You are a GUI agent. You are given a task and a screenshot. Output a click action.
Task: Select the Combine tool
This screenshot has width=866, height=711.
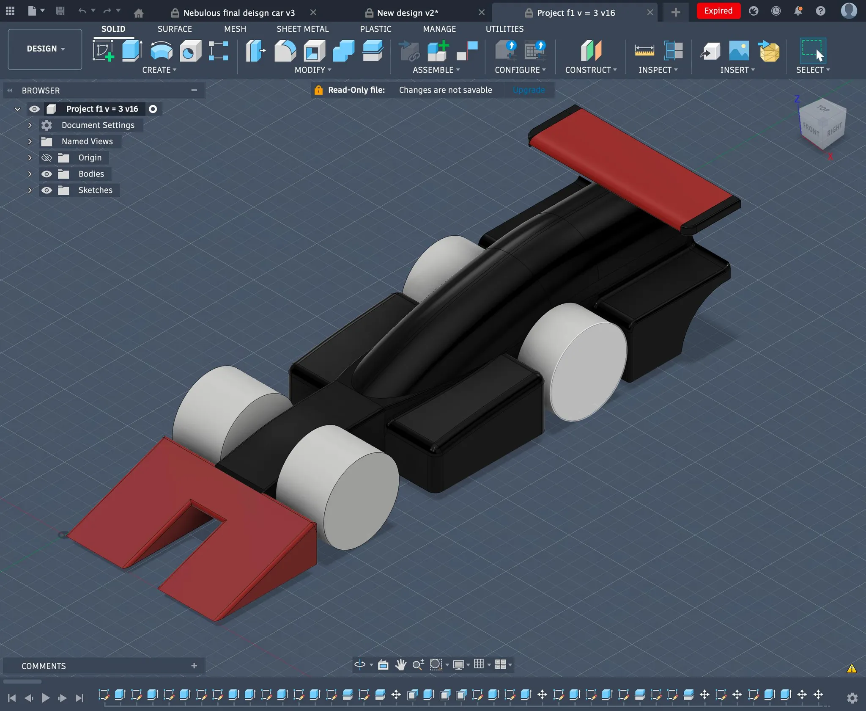343,51
